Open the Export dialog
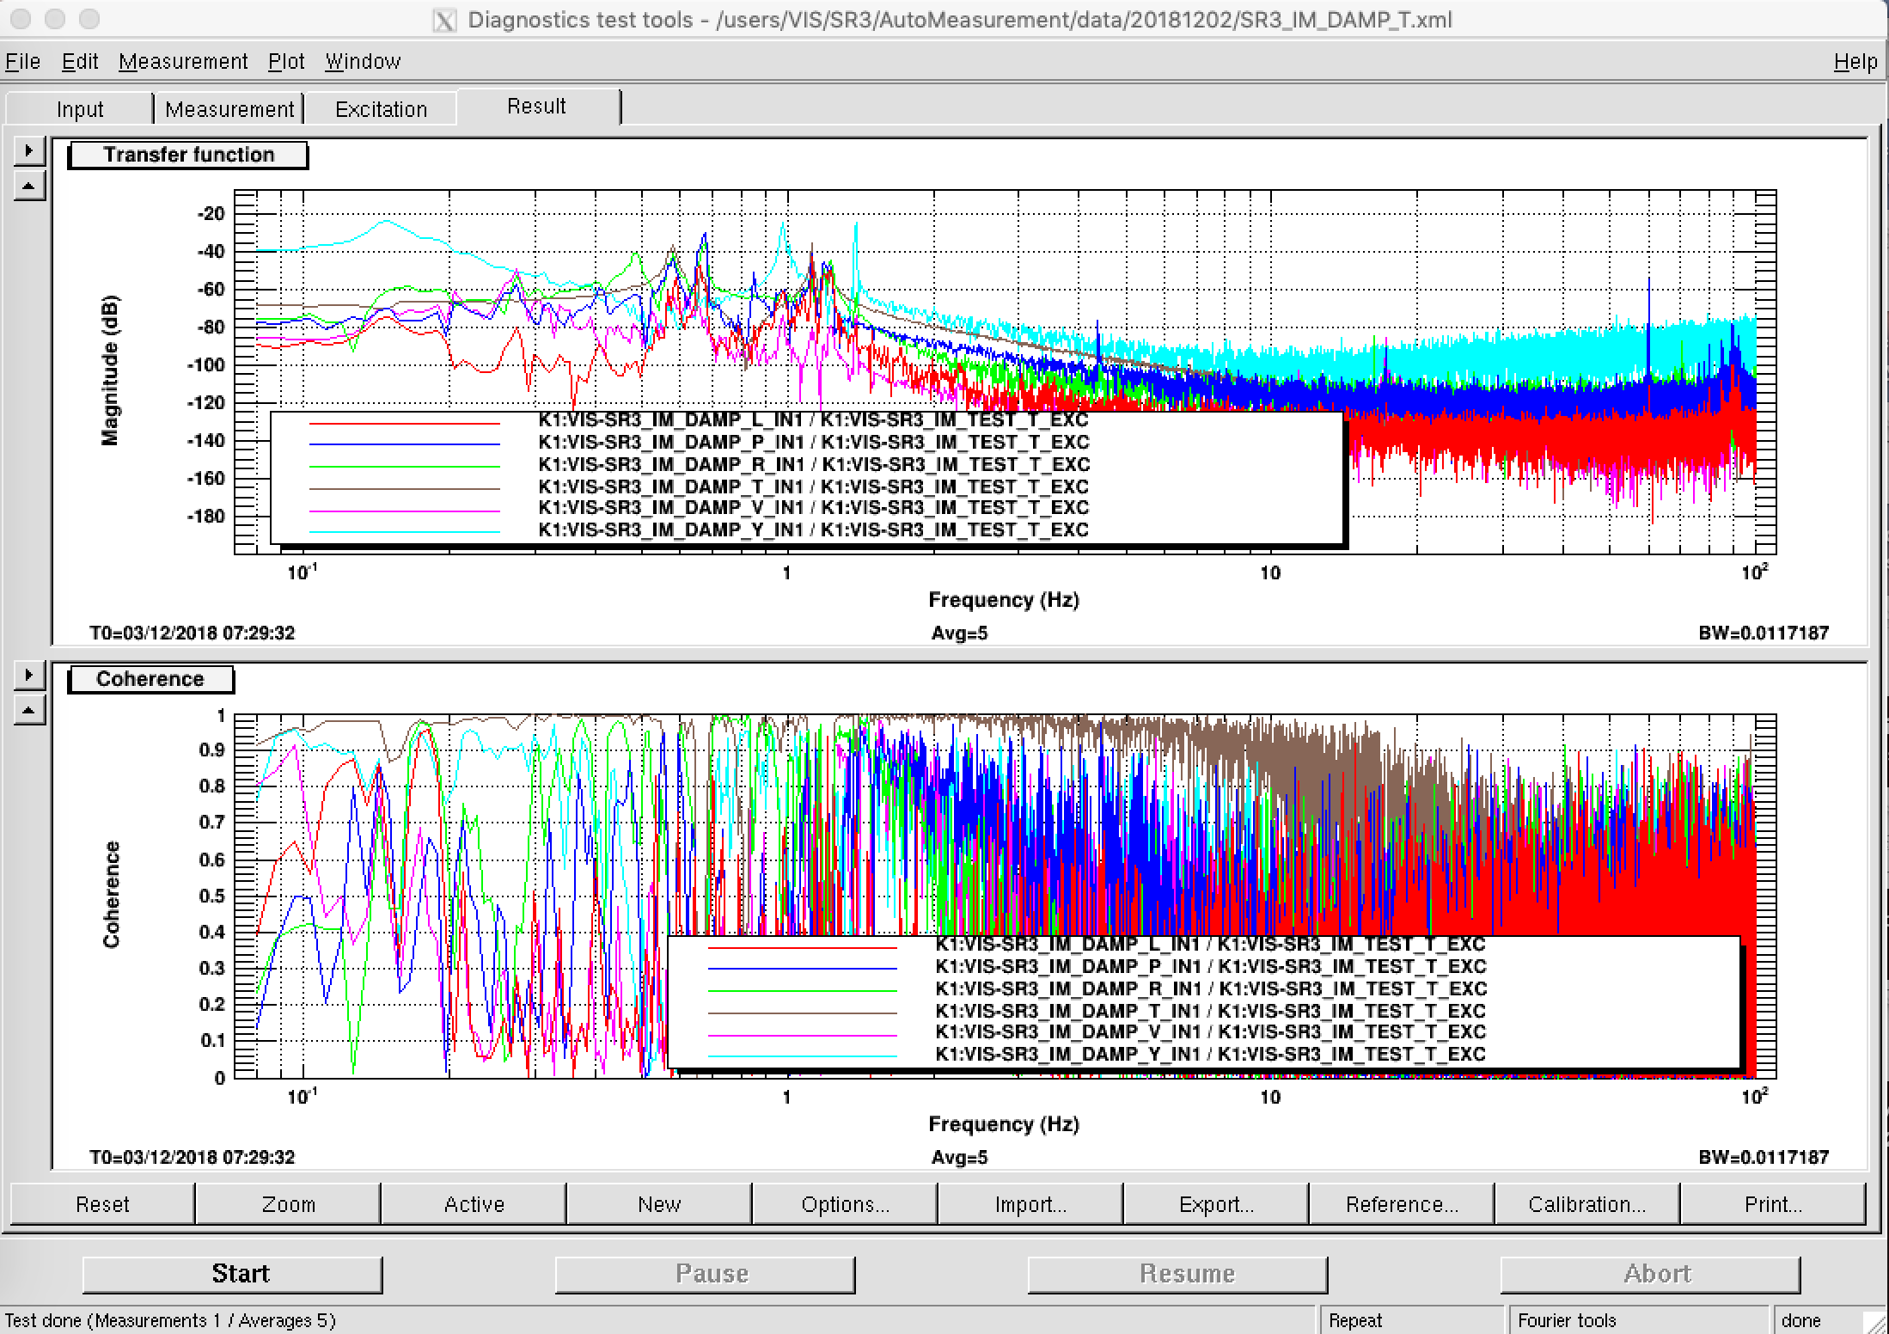Image resolution: width=1889 pixels, height=1334 pixels. [x=1216, y=1204]
